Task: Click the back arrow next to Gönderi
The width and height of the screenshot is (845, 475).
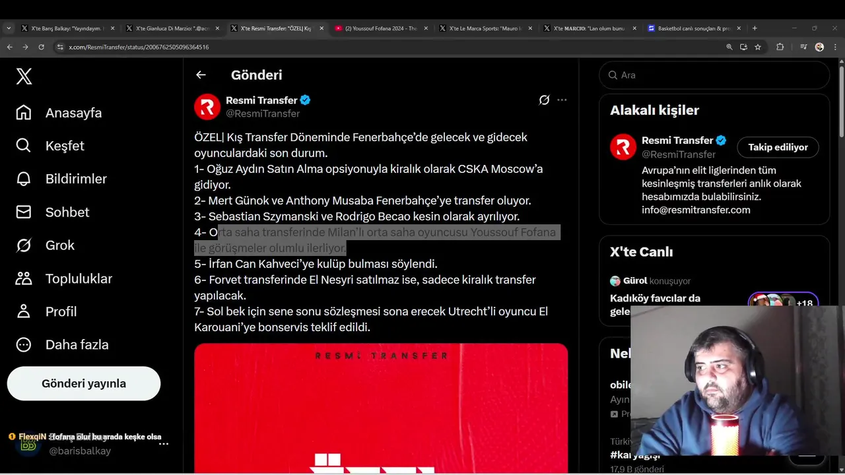Action: (x=201, y=75)
